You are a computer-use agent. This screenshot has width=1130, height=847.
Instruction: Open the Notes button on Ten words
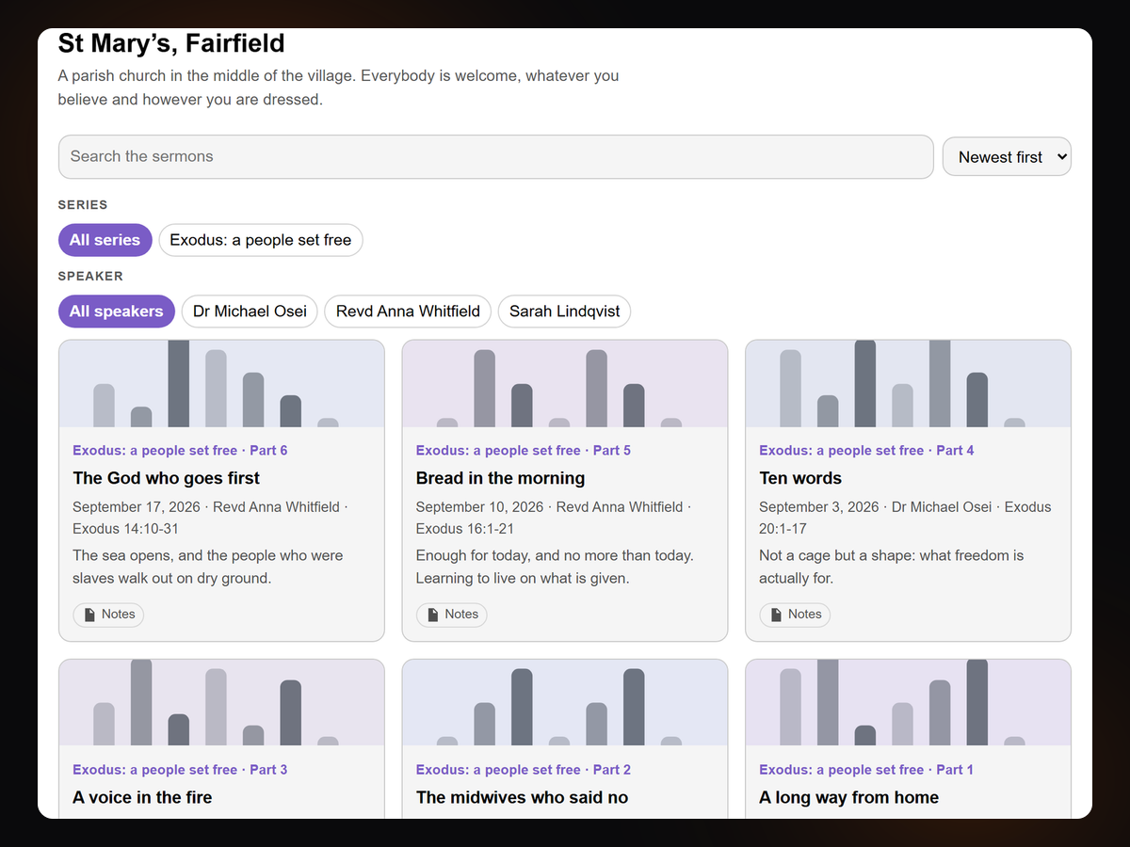coord(795,615)
